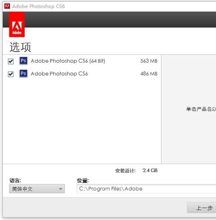Click the 语言 label

15,180
